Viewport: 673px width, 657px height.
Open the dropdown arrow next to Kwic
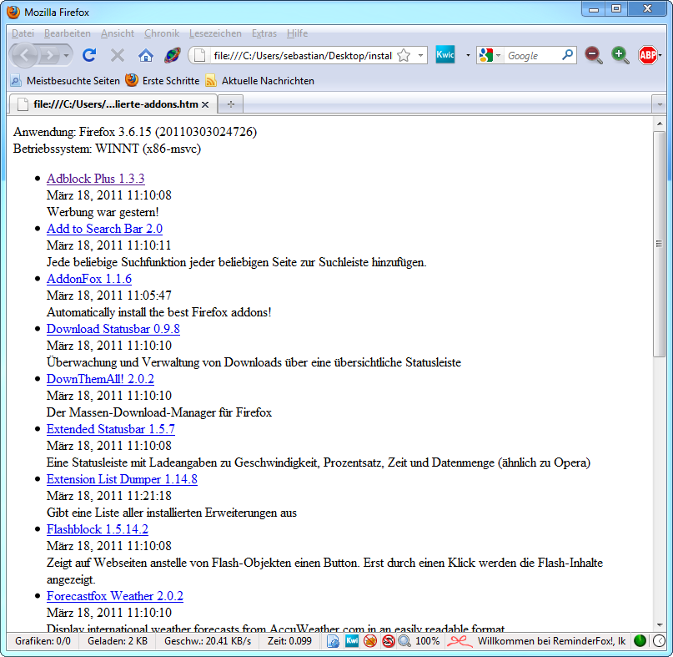click(468, 55)
